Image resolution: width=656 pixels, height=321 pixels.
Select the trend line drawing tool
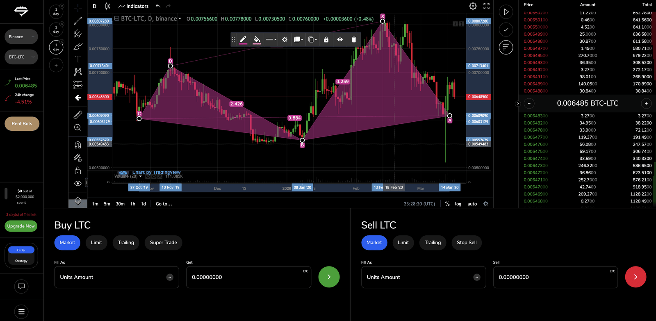[77, 21]
